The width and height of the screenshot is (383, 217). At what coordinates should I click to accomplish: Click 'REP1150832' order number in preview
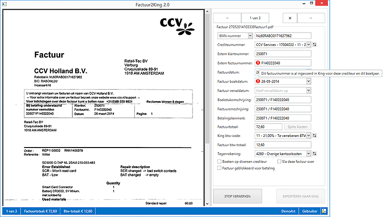coord(51,150)
